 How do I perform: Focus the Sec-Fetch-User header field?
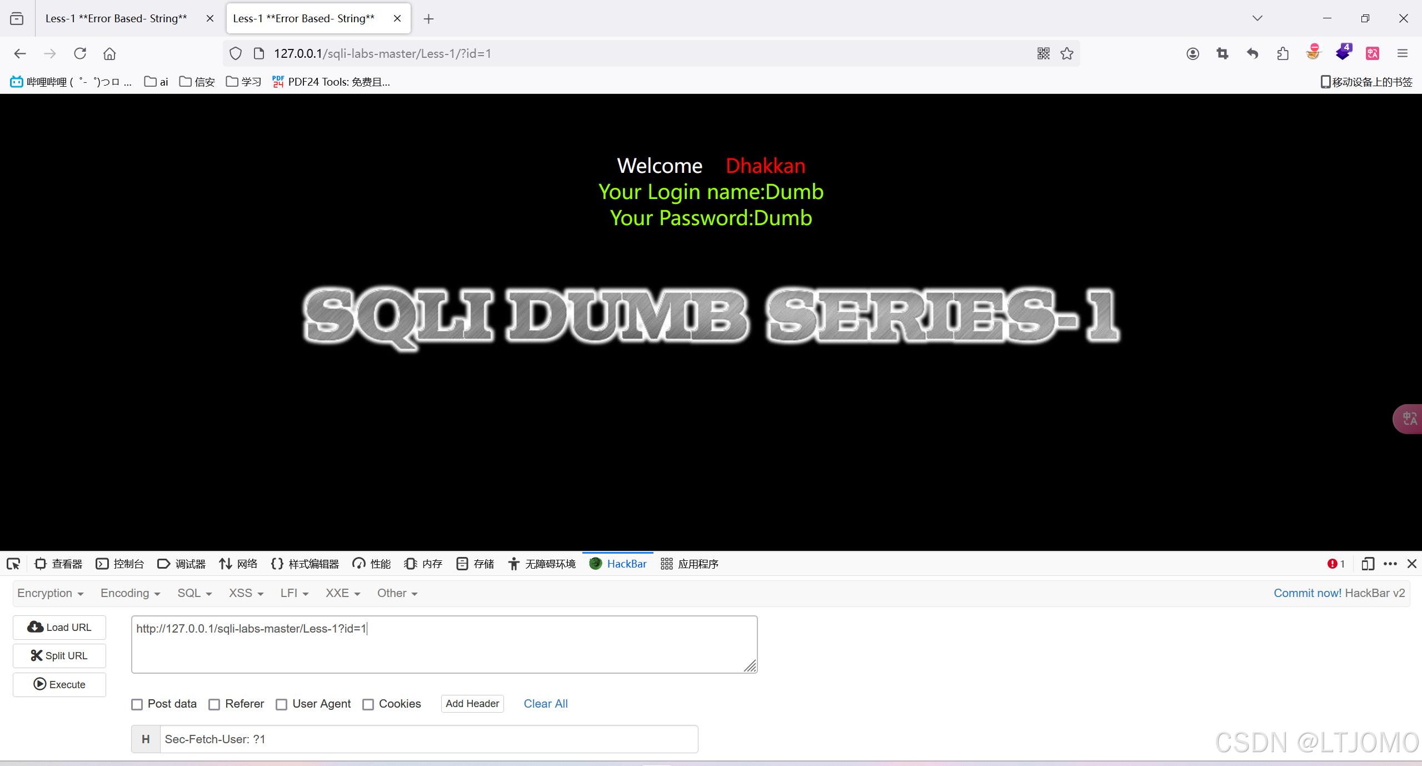pyautogui.click(x=429, y=739)
